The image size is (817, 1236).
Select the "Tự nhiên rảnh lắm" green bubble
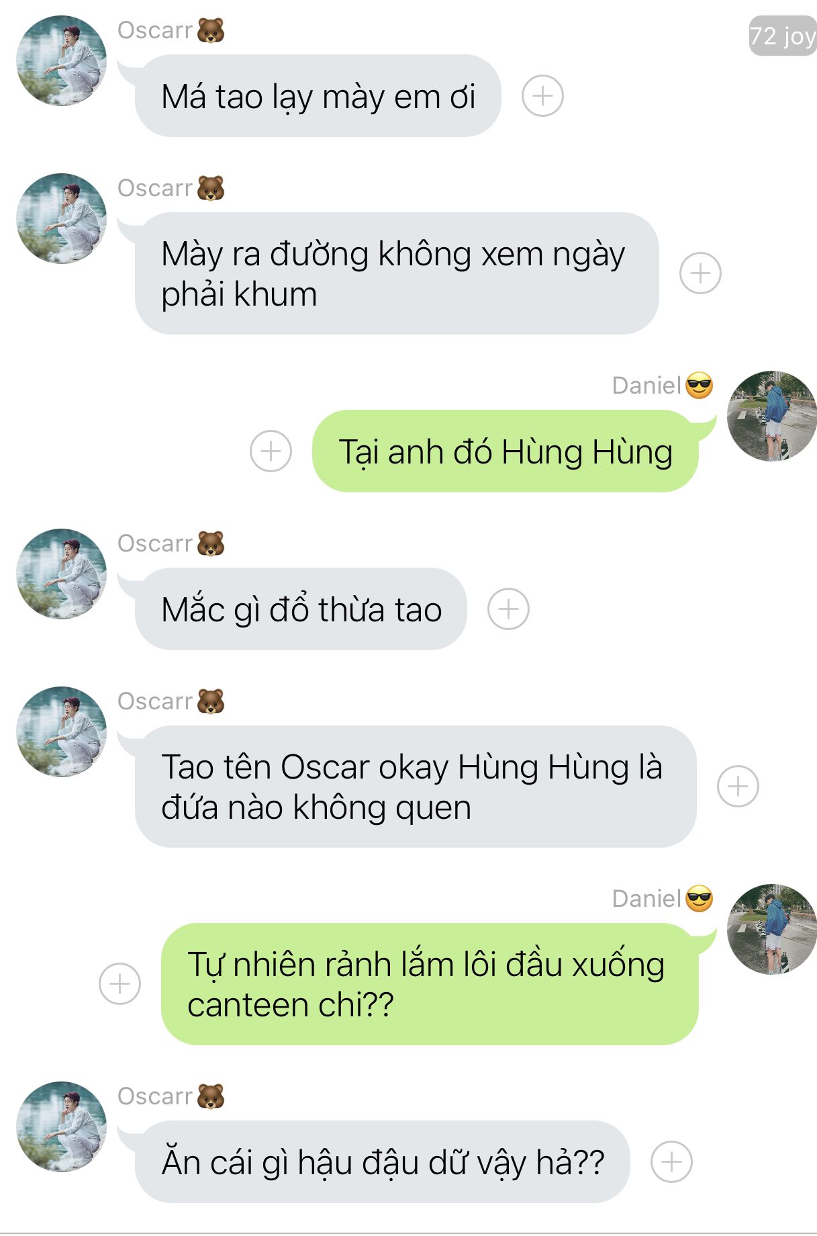(x=430, y=984)
